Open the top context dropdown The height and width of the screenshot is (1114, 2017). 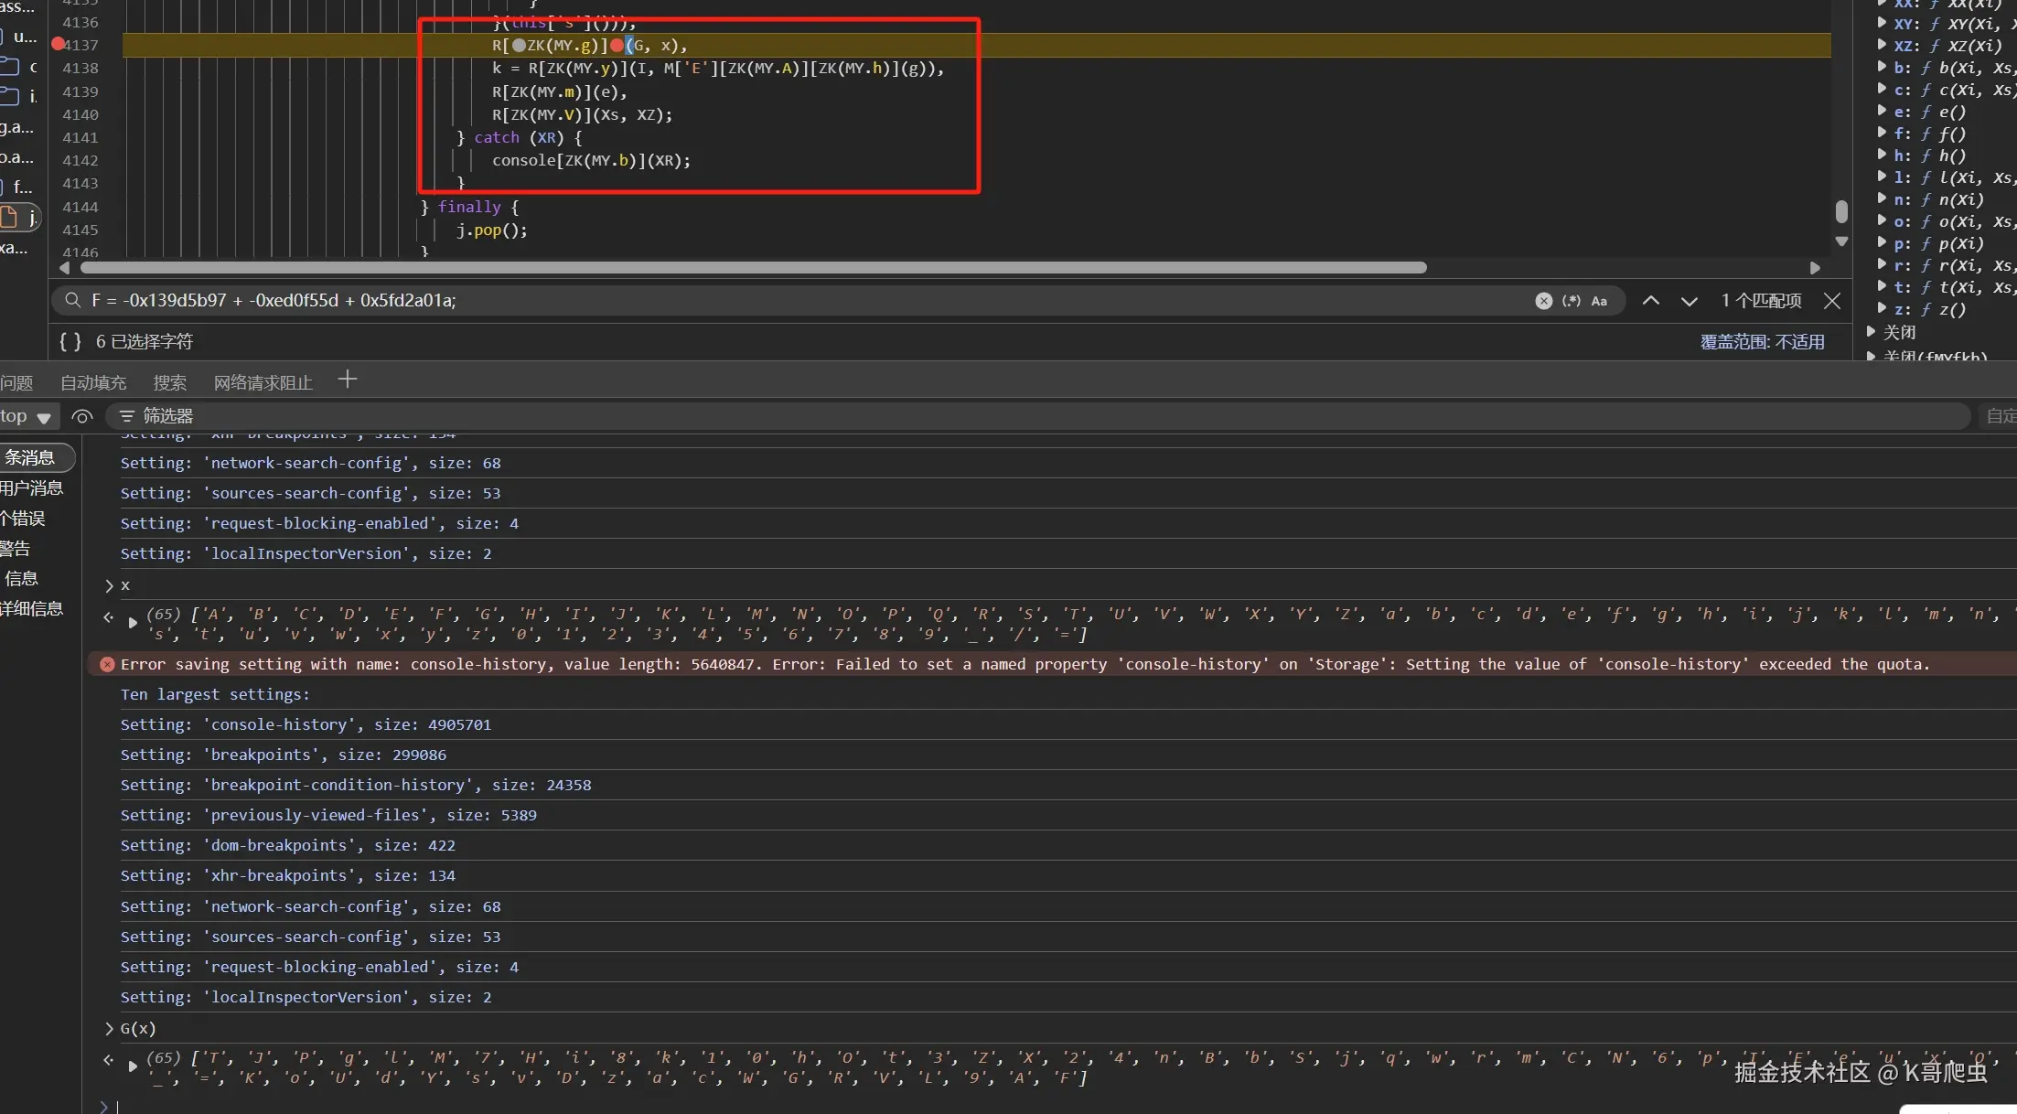[x=26, y=417]
